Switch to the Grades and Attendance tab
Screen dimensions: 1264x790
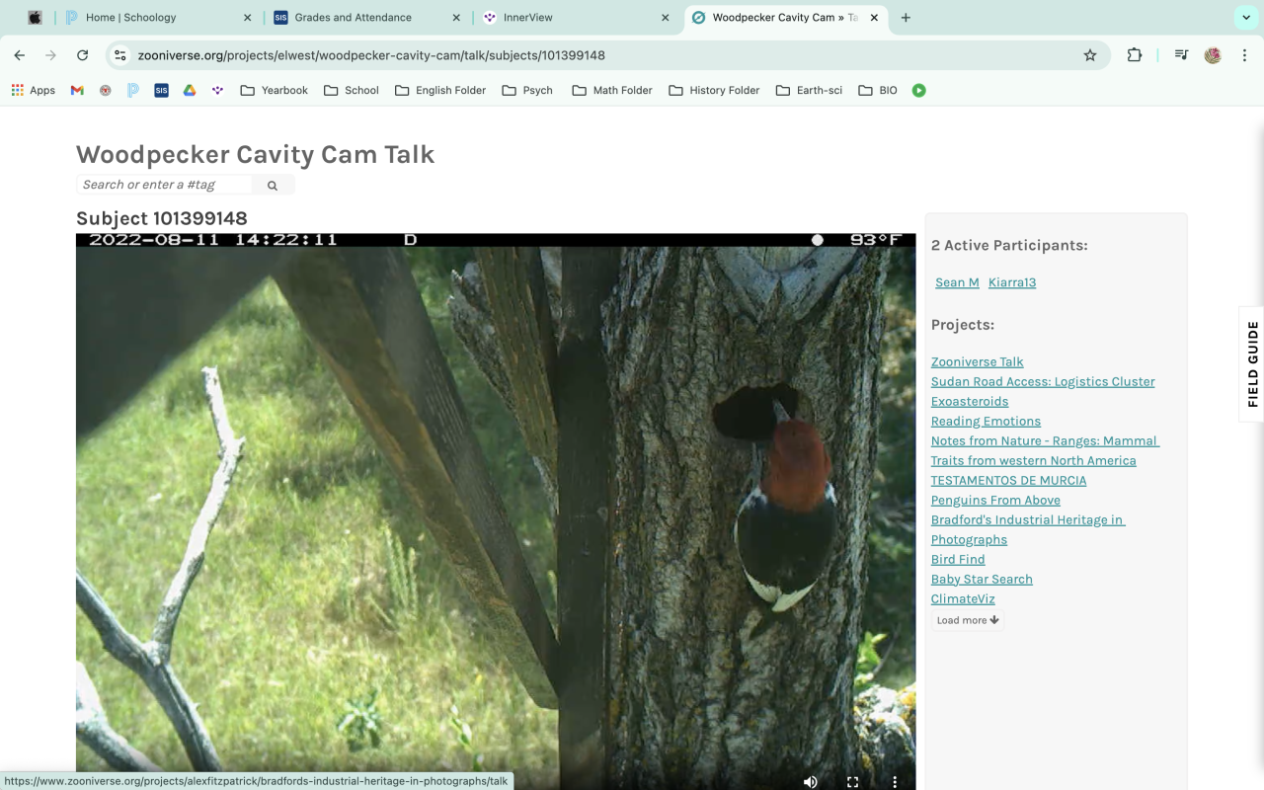tap(367, 17)
